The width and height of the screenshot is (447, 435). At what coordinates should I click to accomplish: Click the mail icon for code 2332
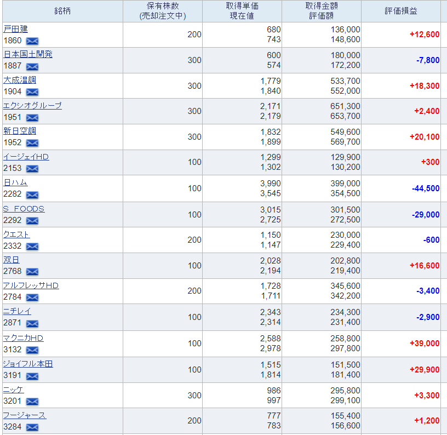tap(32, 247)
